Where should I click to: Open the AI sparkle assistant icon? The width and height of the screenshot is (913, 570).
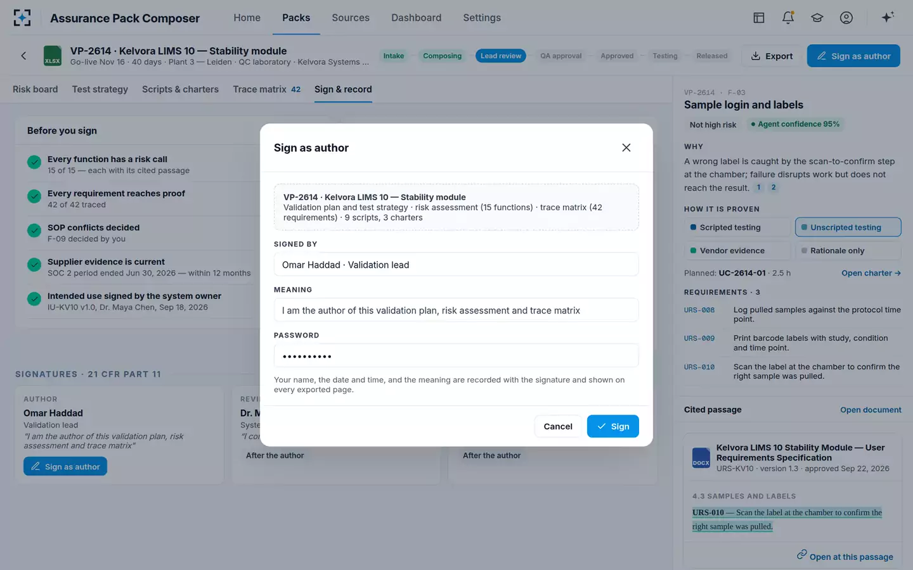(x=888, y=17)
